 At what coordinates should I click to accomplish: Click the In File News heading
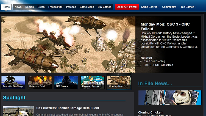[x=155, y=83]
